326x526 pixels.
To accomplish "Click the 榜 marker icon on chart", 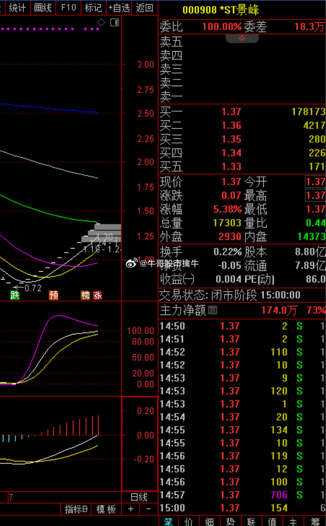I will tap(86, 295).
